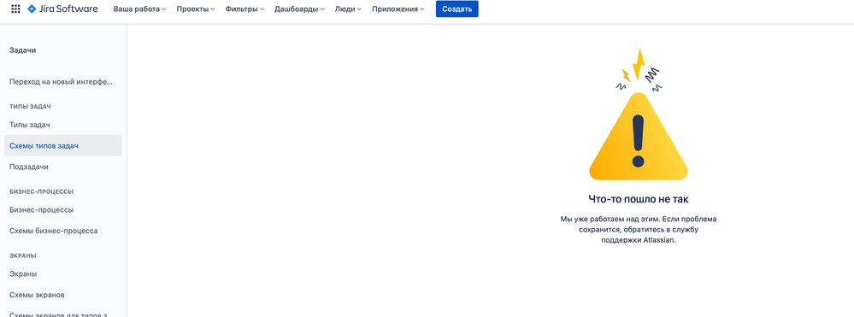Open the Фильтры dropdown

(x=244, y=9)
